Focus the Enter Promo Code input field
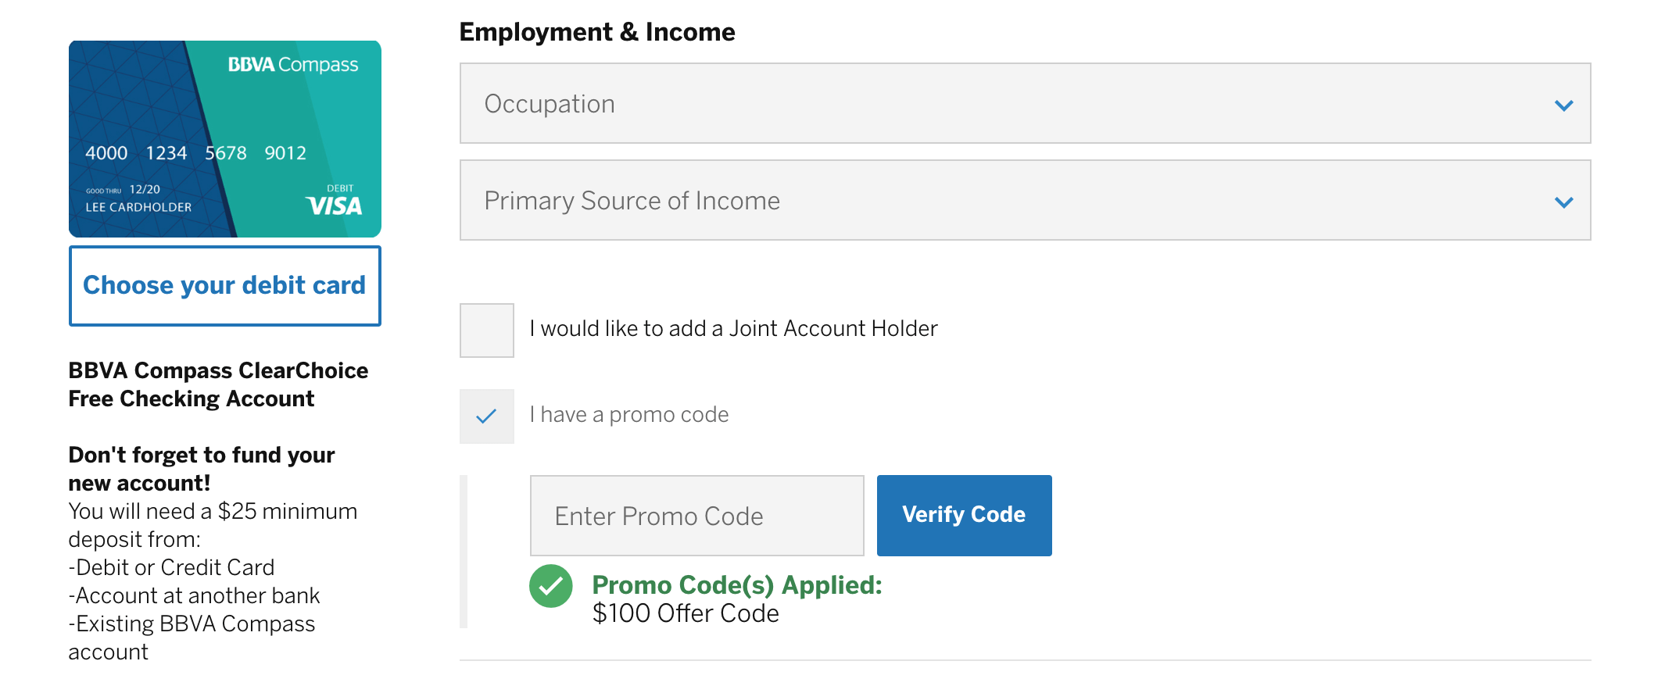The image size is (1665, 686). tap(696, 516)
